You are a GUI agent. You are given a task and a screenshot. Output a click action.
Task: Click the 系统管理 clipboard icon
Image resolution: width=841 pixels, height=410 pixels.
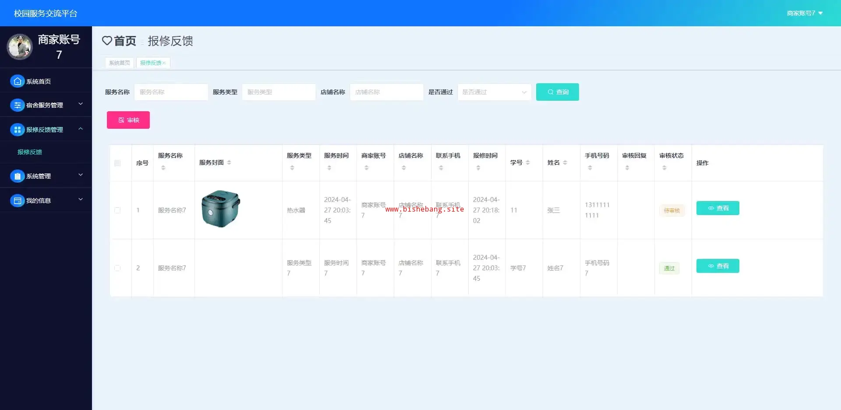17,176
